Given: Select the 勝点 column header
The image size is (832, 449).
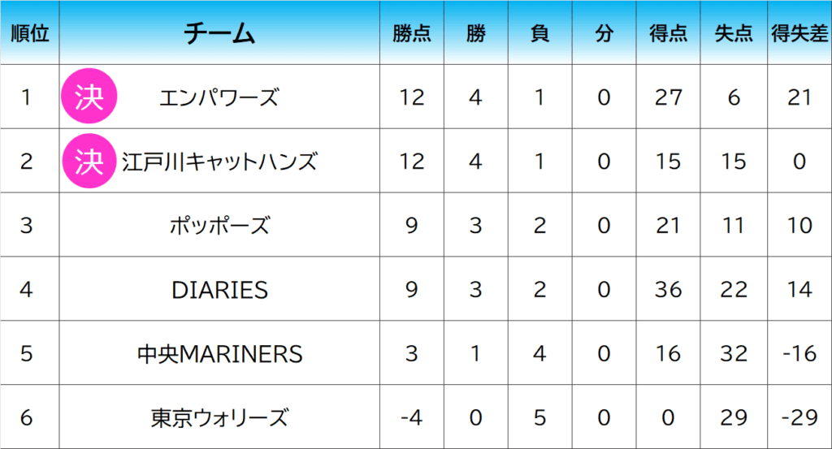Looking at the screenshot, I should [412, 32].
